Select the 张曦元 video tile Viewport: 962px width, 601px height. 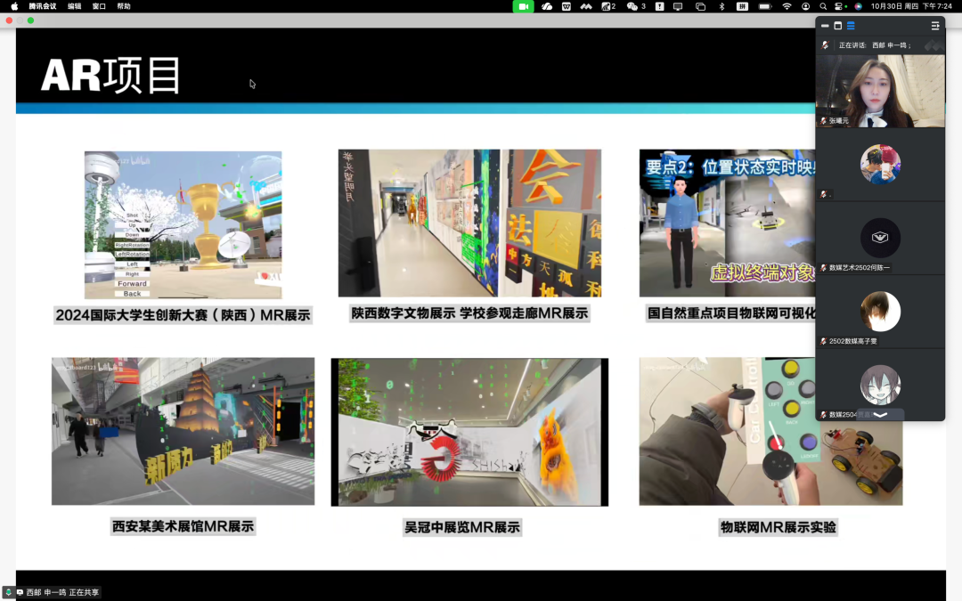pyautogui.click(x=880, y=91)
